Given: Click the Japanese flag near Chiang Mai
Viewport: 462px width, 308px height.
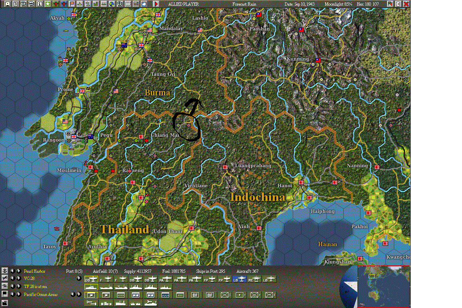Looking at the screenshot, I should (x=141, y=137).
